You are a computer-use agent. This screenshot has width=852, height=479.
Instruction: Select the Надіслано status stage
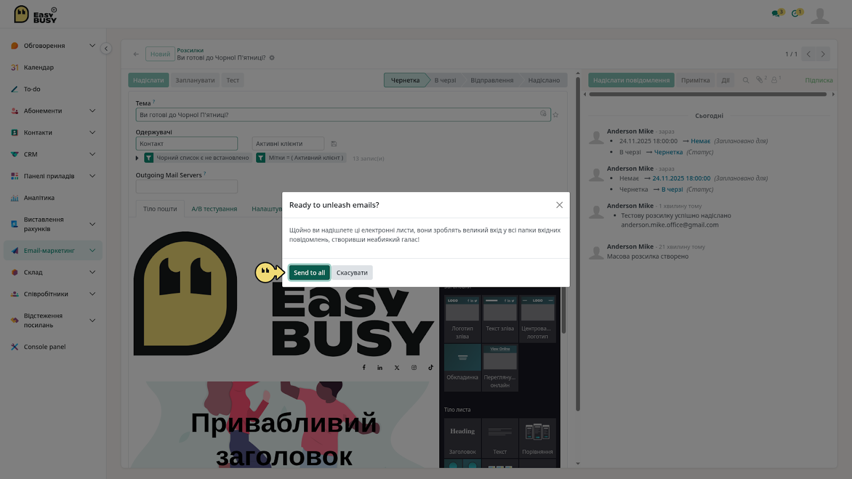point(544,80)
